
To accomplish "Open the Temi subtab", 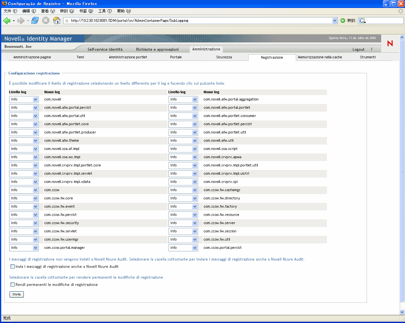I will pos(80,57).
